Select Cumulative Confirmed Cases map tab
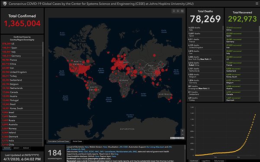 (x=58, y=142)
